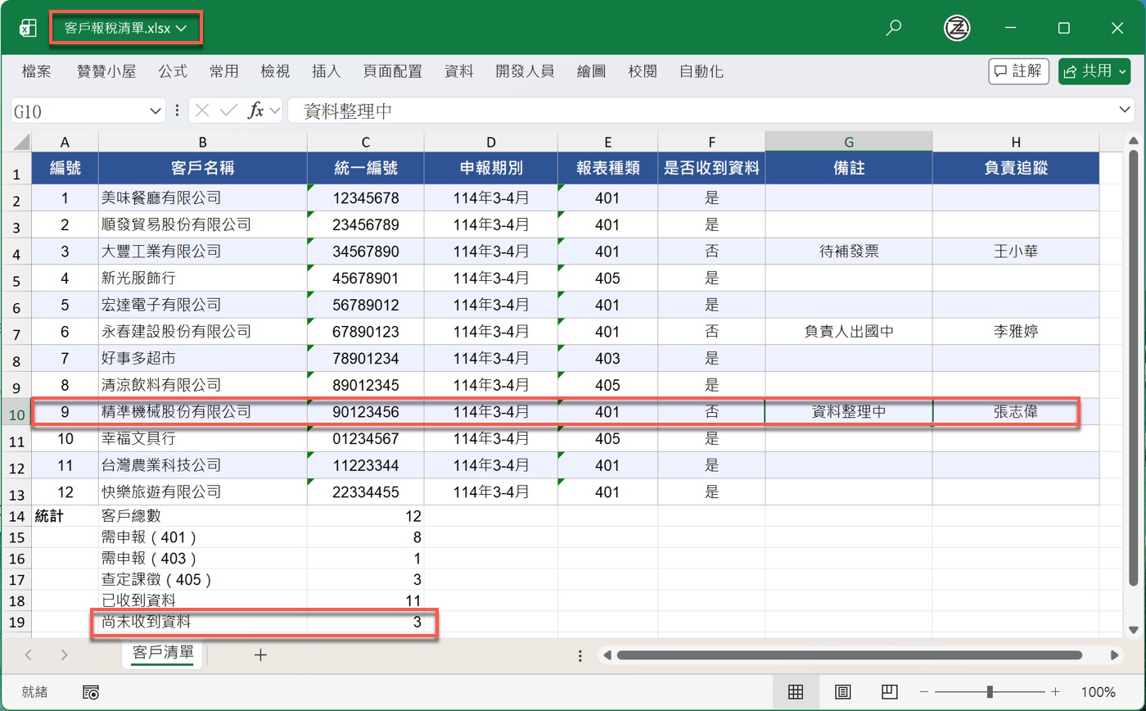Image resolution: width=1146 pixels, height=711 pixels.
Task: Open the 繪圖 tab
Action: click(591, 71)
